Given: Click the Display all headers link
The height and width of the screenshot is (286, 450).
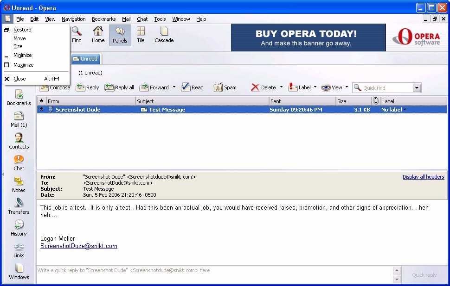Looking at the screenshot, I should tap(423, 177).
